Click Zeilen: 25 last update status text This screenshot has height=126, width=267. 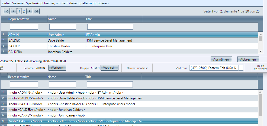click(x=33, y=61)
